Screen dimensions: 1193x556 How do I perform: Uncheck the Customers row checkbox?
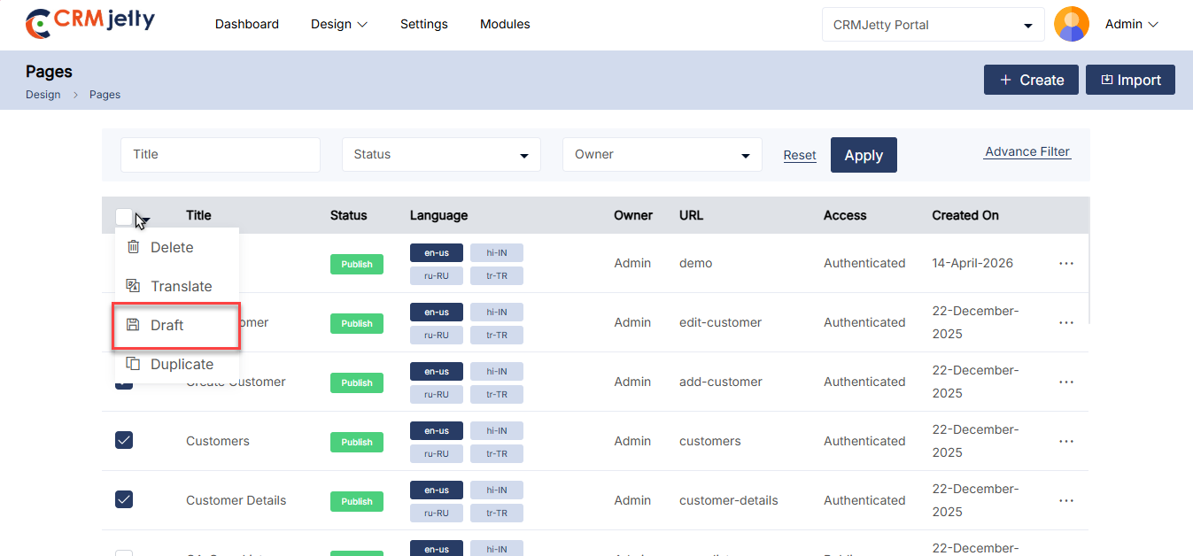(124, 440)
